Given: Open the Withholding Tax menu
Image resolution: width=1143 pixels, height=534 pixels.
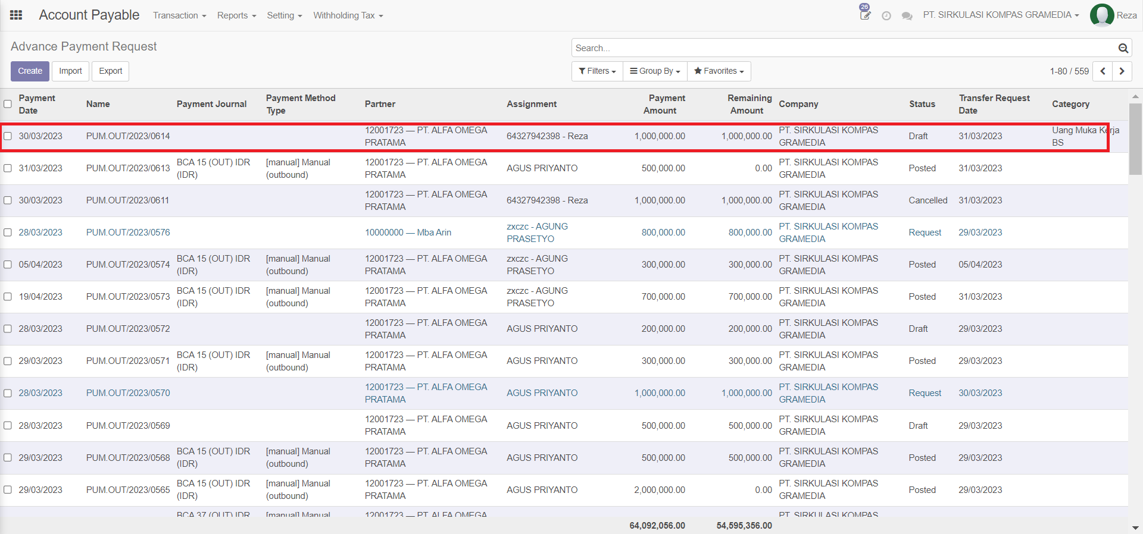Looking at the screenshot, I should point(348,15).
